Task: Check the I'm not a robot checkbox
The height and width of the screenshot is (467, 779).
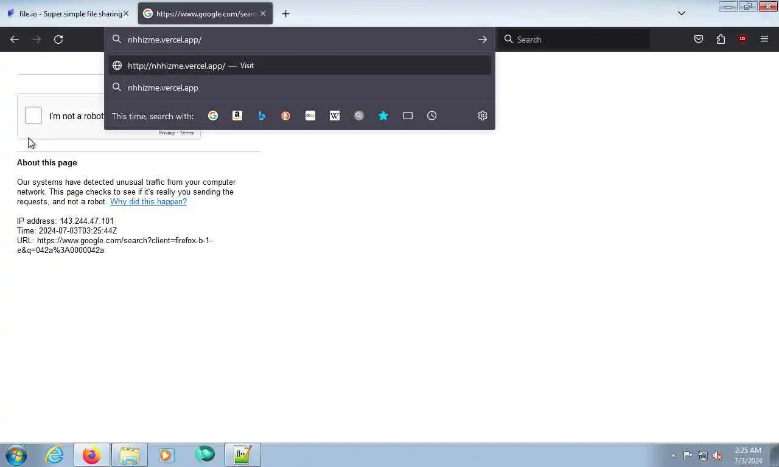Action: (33, 116)
